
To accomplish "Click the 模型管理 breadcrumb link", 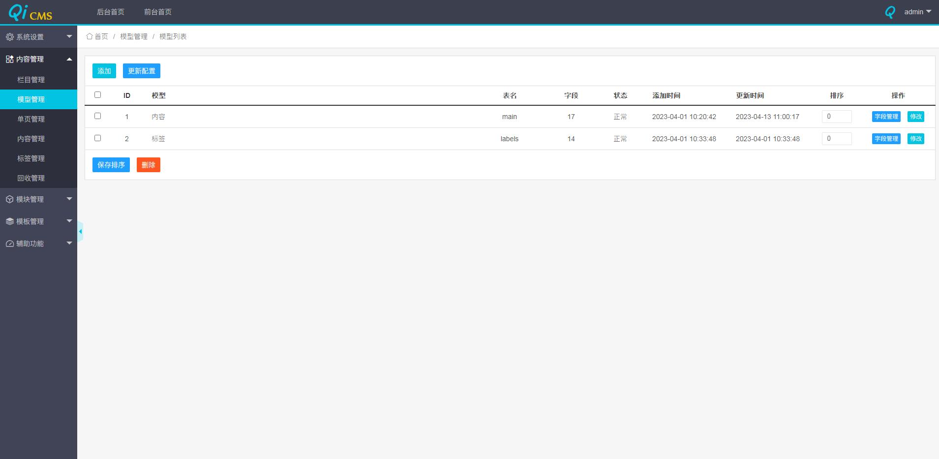I will click(134, 36).
